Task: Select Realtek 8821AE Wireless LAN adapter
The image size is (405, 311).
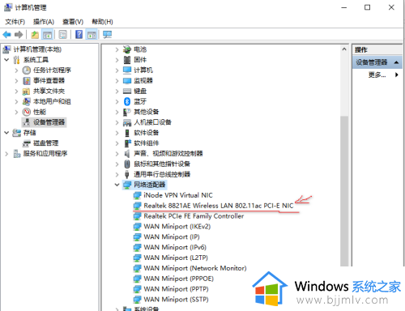Action: (x=219, y=206)
